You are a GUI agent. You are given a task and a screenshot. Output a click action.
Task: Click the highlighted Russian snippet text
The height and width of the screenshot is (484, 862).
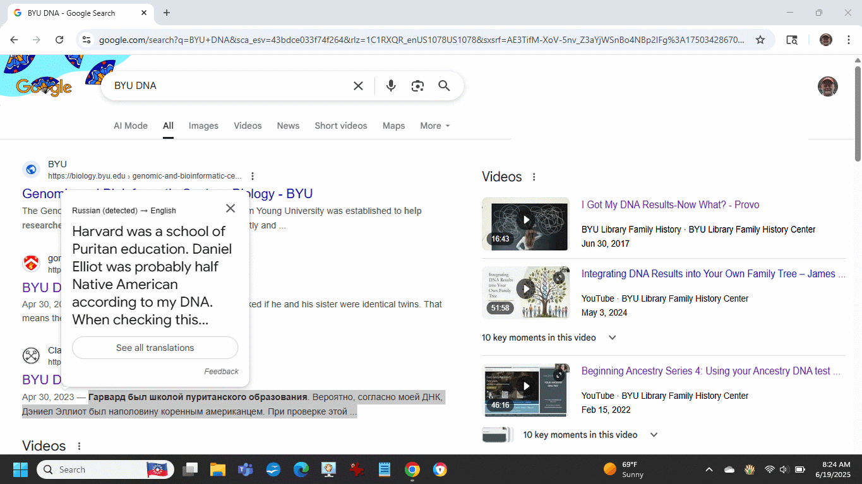click(234, 404)
